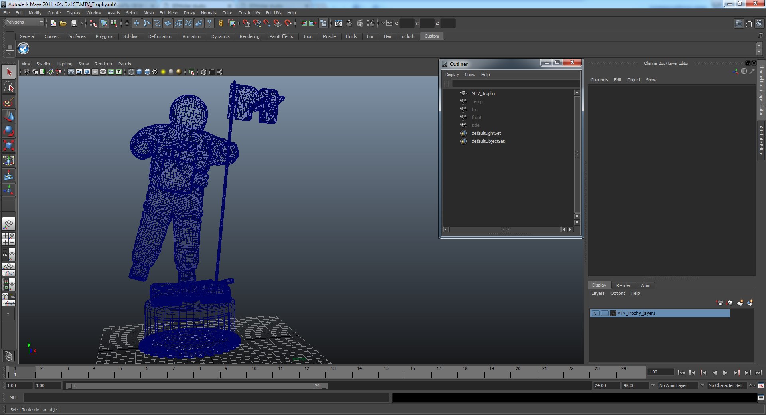The width and height of the screenshot is (766, 415).
Task: Select the arrow Select Tool in toolbox
Action: [x=9, y=72]
